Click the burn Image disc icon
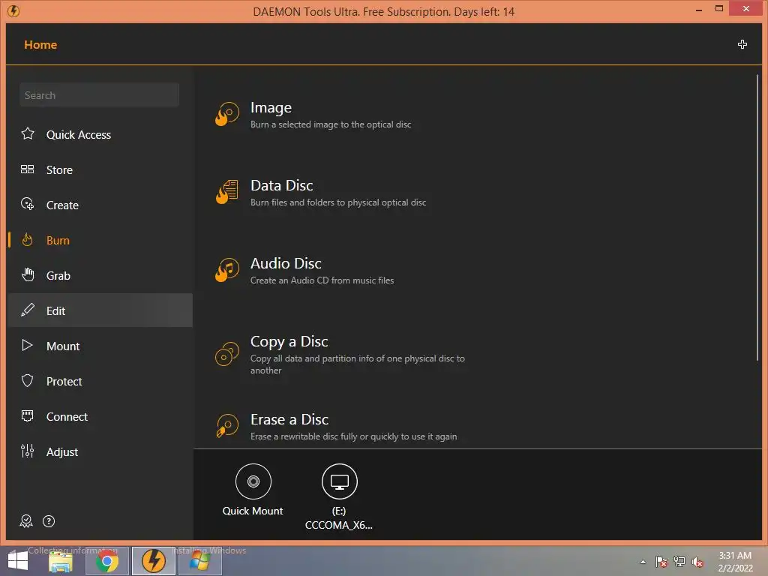The height and width of the screenshot is (576, 768). (227, 114)
